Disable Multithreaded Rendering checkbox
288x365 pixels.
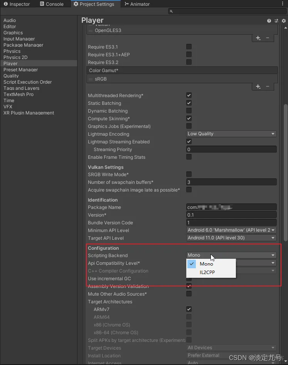click(x=189, y=95)
